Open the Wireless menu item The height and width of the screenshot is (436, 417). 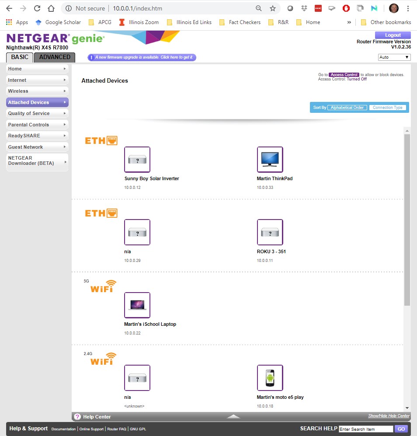point(37,91)
